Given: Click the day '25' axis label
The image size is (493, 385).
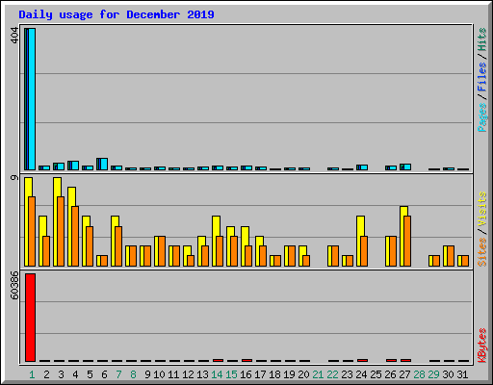Looking at the screenshot, I should click(x=376, y=374).
